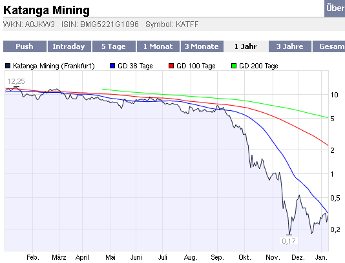Show the 1 Monat chart
Screen dimensions: 345x263
pyautogui.click(x=158, y=46)
